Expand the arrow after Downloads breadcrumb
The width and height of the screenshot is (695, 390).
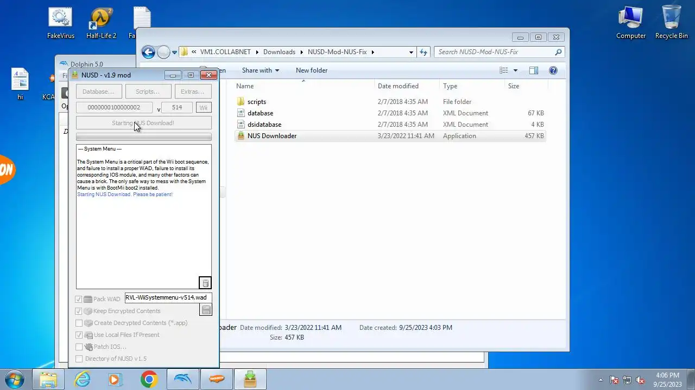pyautogui.click(x=301, y=52)
